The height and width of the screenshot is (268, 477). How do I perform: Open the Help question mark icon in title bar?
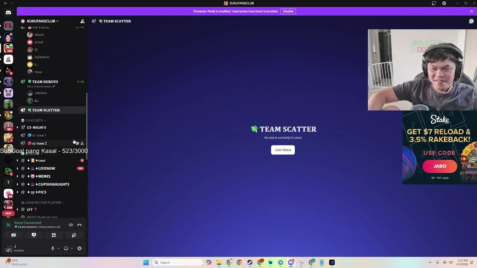(444, 3)
